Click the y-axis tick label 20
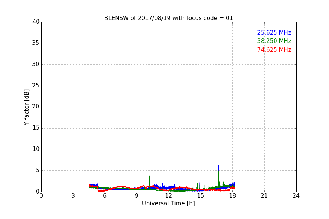This screenshot has width=329, height=219. point(36,107)
